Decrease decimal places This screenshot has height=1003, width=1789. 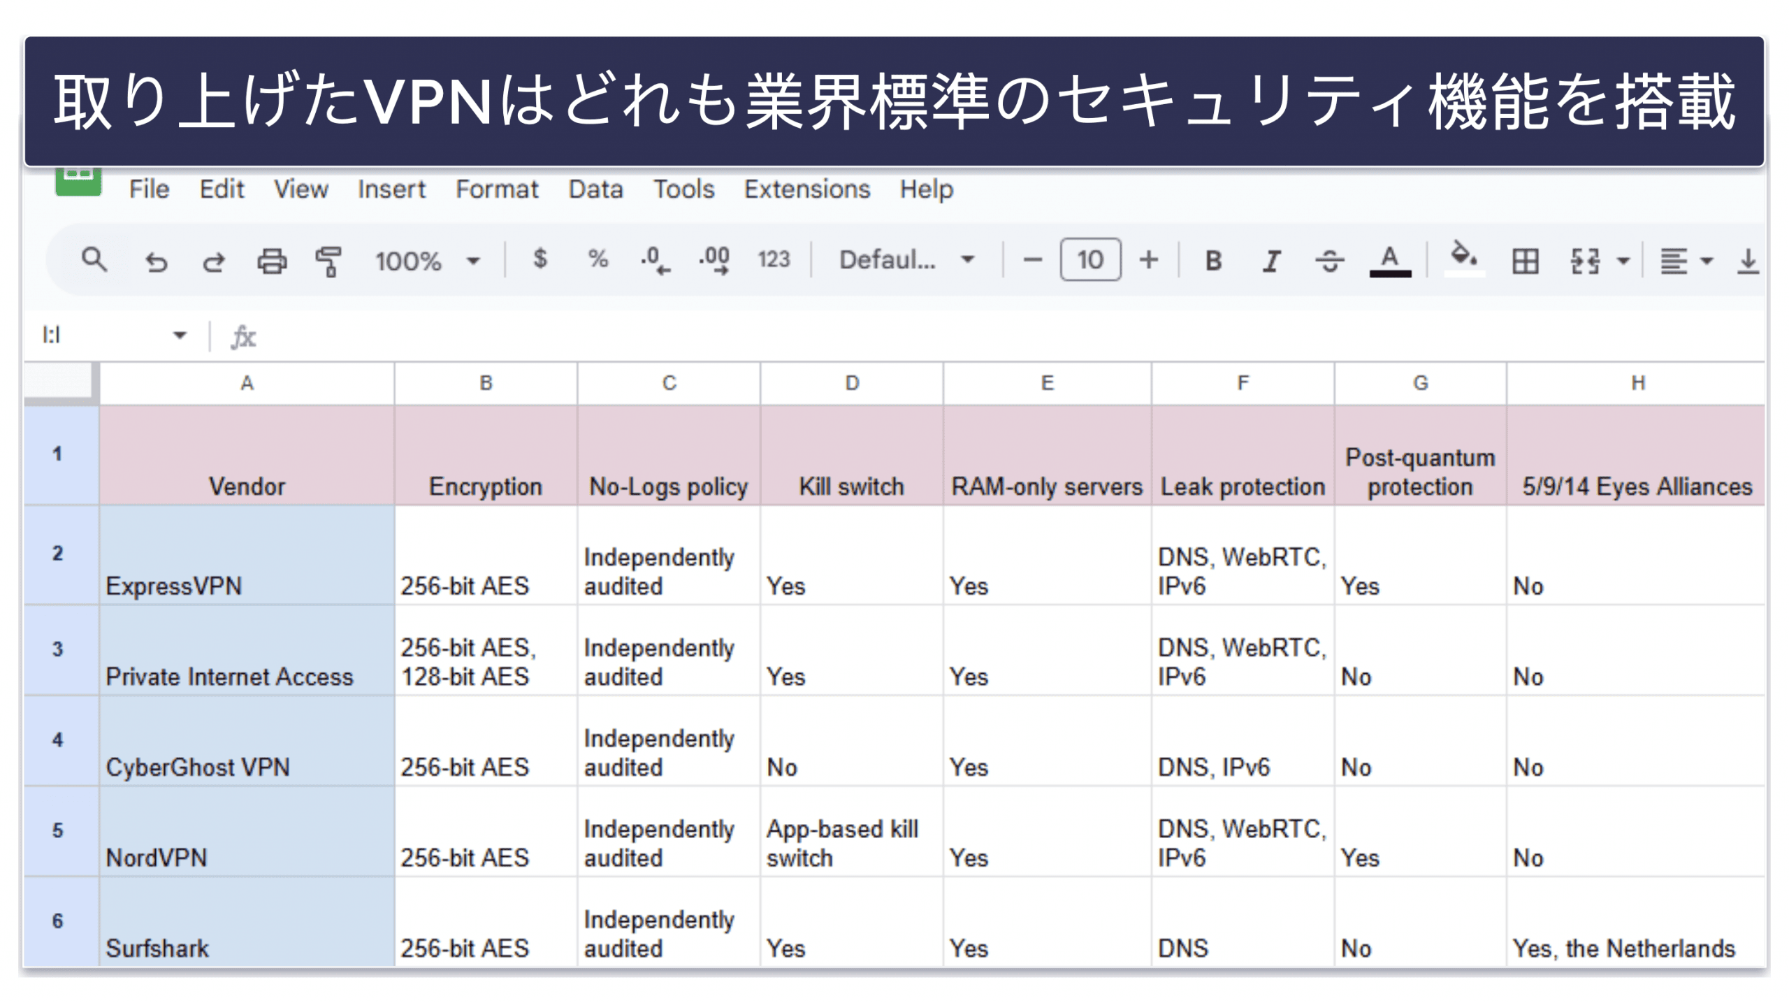[656, 260]
